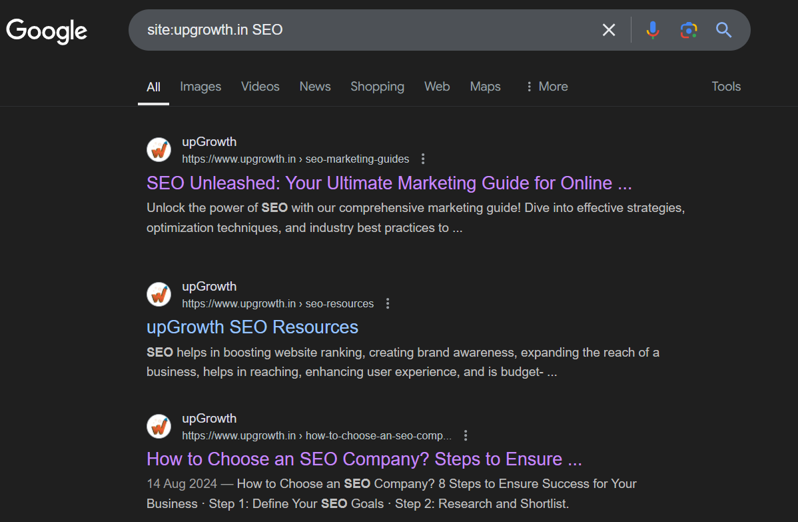Open 'SEO Unleashed: Your Ultimate Marketing Guide' link
This screenshot has height=522, width=798.
click(389, 183)
